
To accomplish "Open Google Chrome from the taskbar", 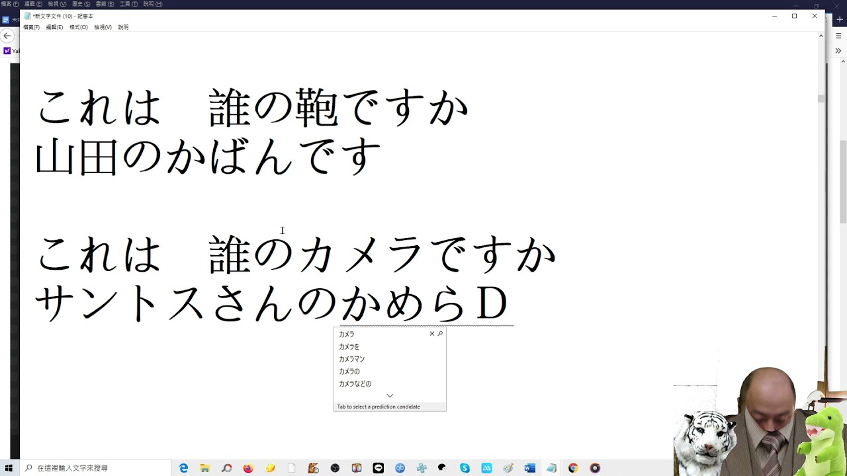I will tap(573, 468).
